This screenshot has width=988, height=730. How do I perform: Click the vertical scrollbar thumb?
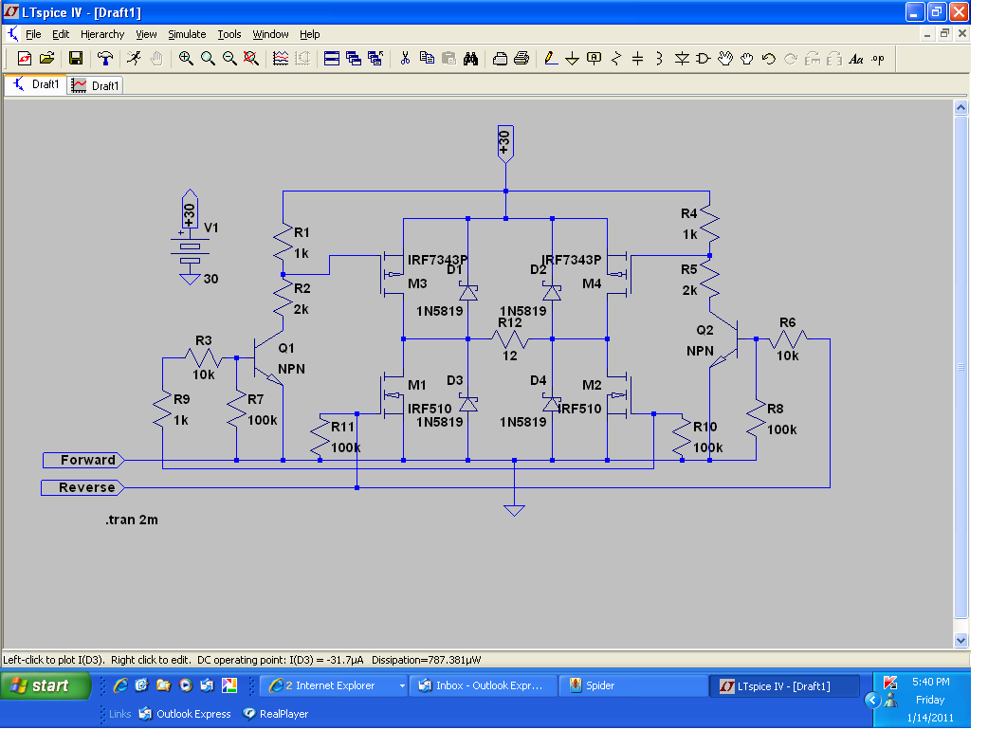tap(961, 367)
